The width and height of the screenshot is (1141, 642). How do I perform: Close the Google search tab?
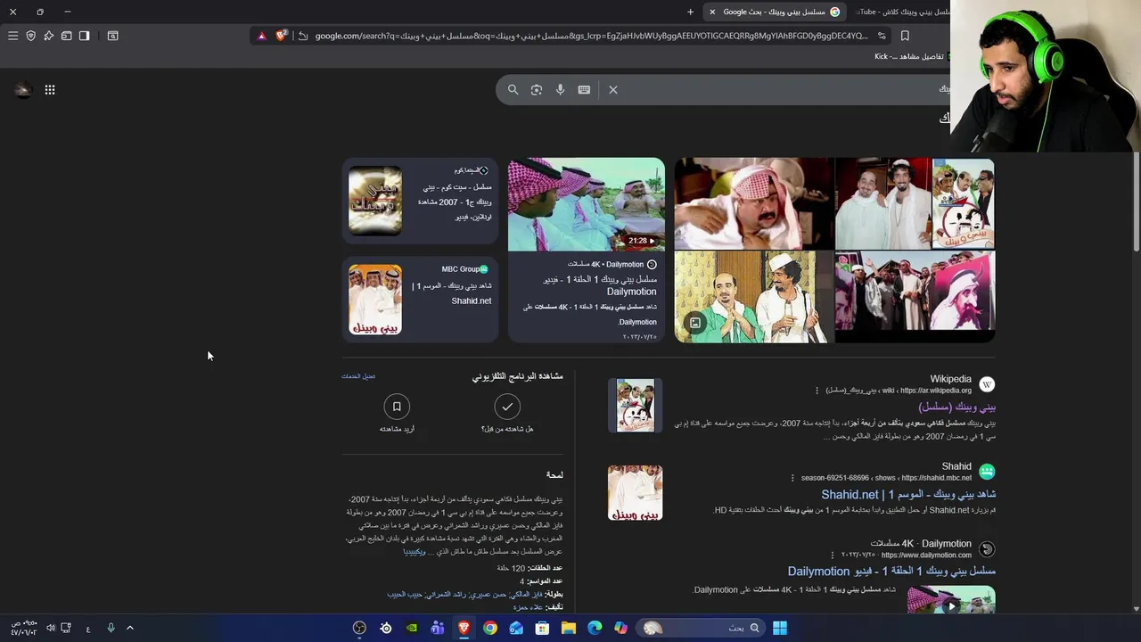tap(712, 12)
